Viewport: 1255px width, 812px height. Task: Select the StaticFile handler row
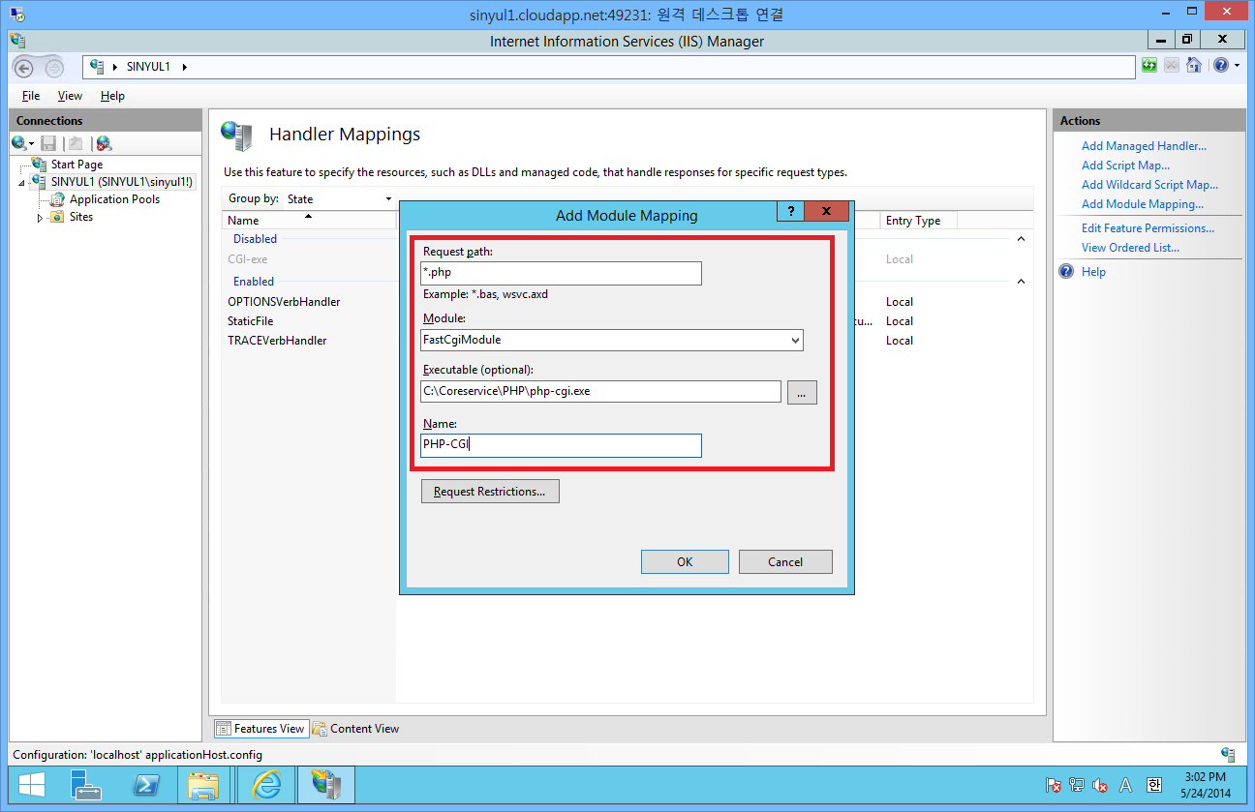250,321
